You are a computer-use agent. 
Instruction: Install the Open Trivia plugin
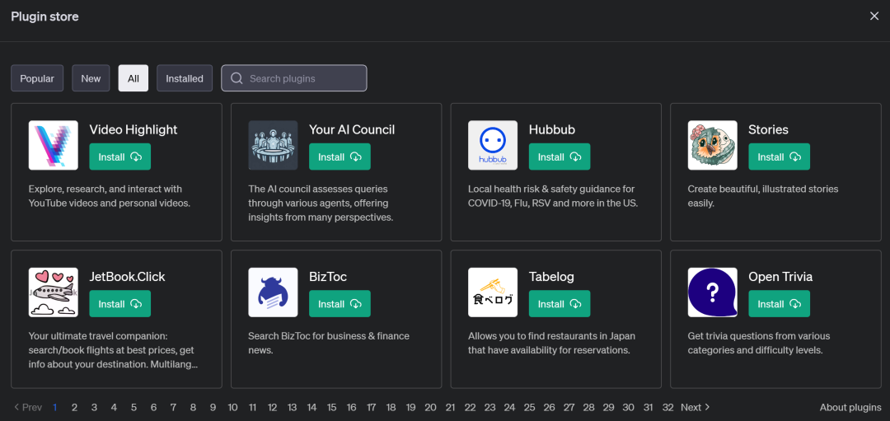(x=780, y=304)
